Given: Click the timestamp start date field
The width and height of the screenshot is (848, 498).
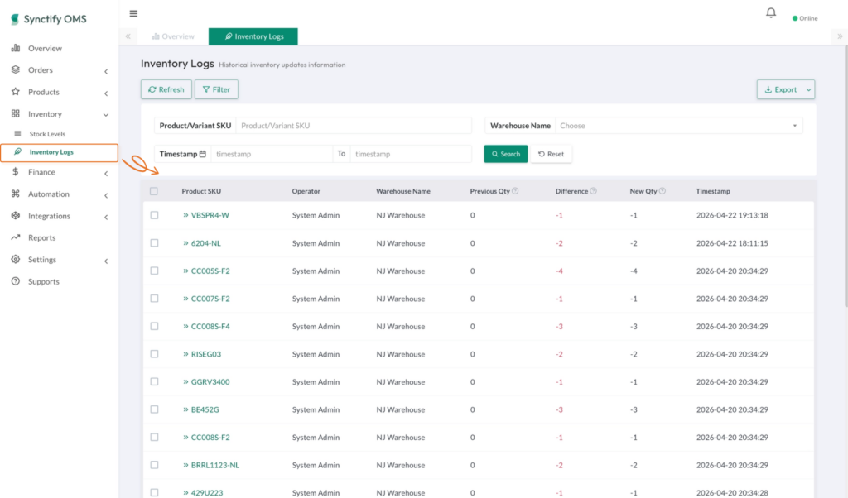Looking at the screenshot, I should click(x=272, y=154).
